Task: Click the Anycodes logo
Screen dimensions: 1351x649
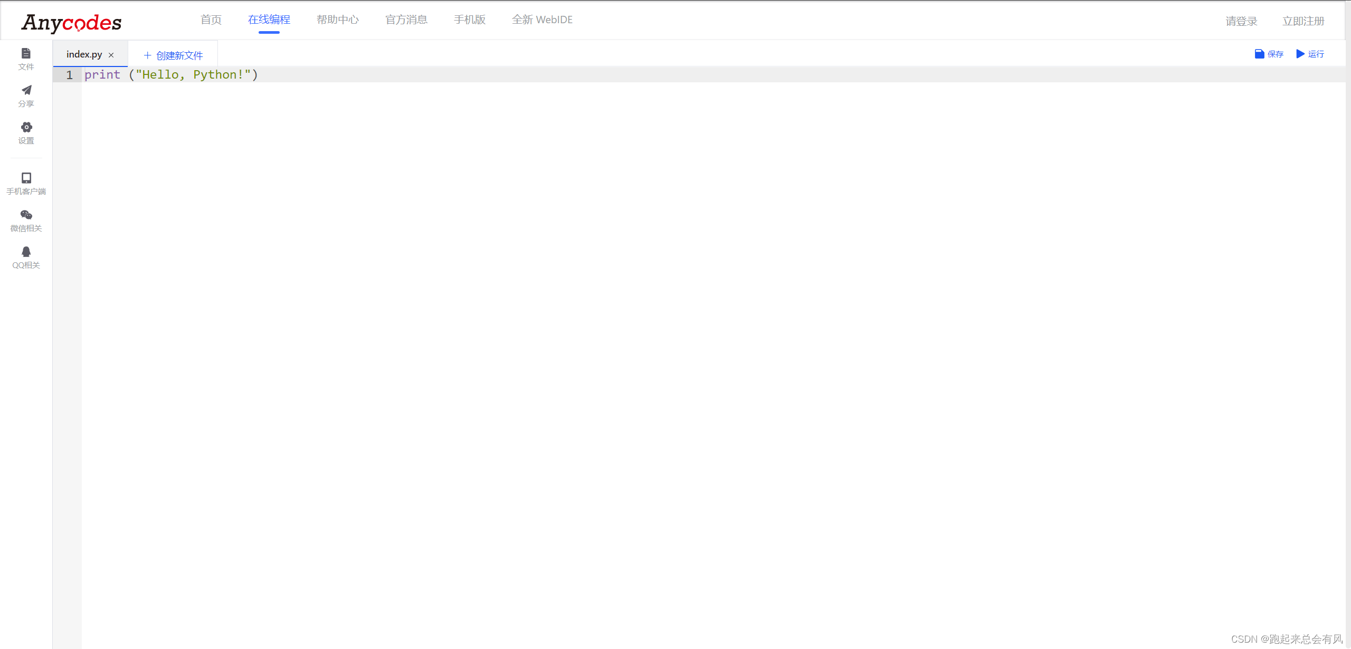Action: point(71,23)
